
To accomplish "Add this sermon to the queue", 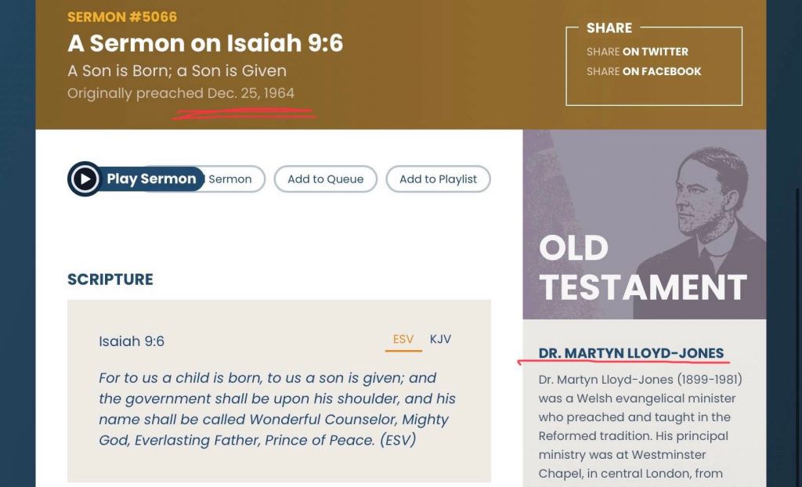I will pyautogui.click(x=325, y=179).
